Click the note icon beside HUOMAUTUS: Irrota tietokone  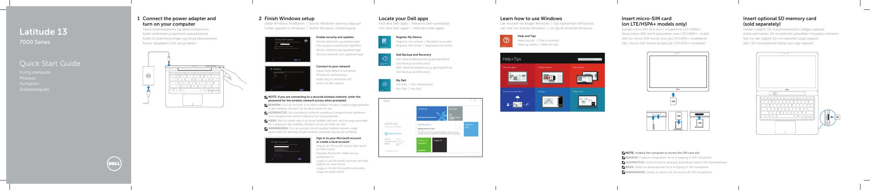(623, 163)
